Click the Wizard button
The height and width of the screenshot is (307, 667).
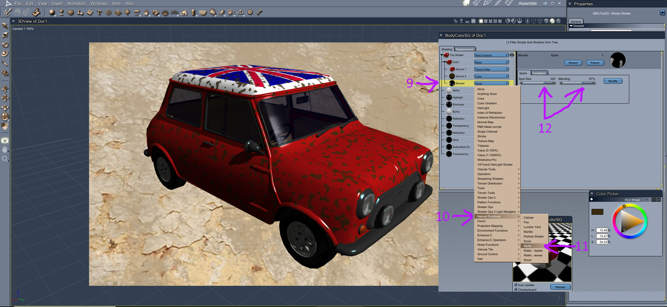(573, 63)
